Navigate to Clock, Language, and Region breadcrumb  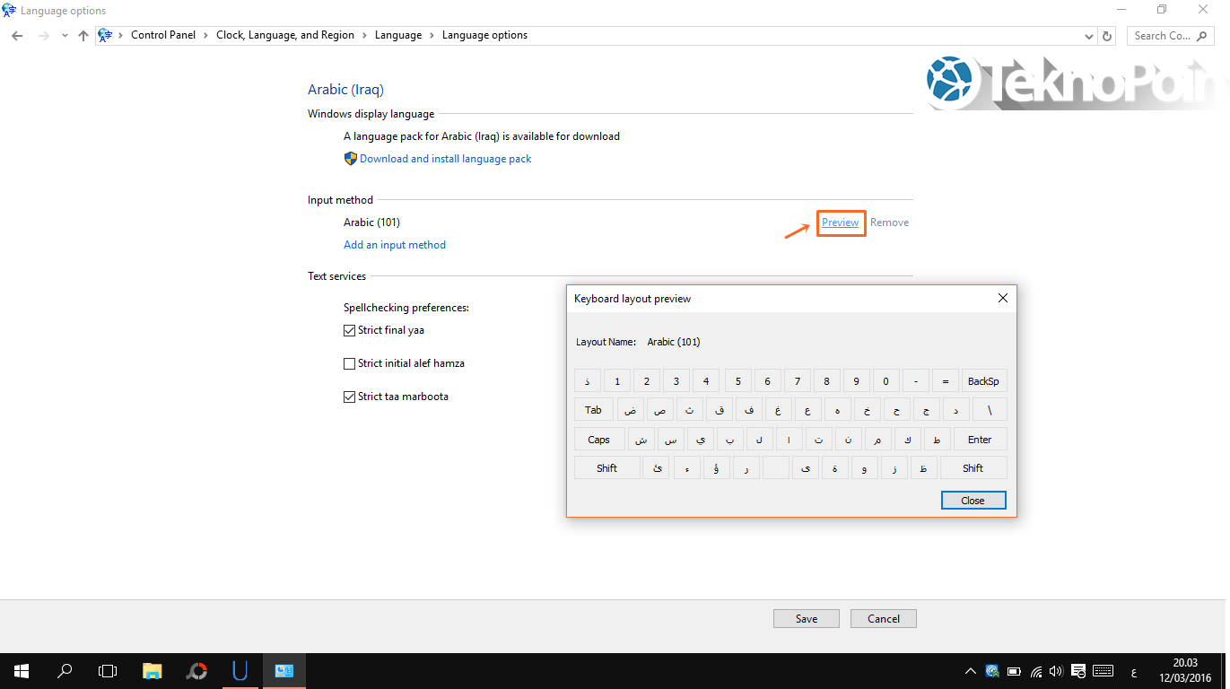click(x=285, y=35)
